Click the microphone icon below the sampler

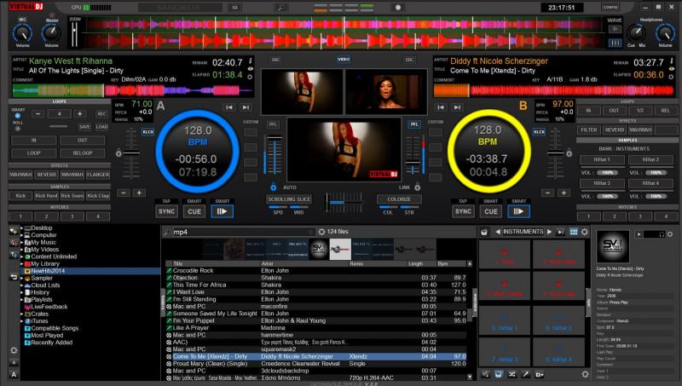point(526,374)
